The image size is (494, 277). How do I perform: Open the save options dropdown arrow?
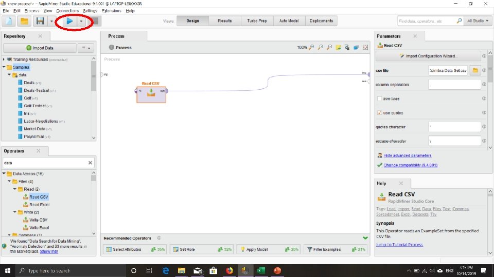51,21
